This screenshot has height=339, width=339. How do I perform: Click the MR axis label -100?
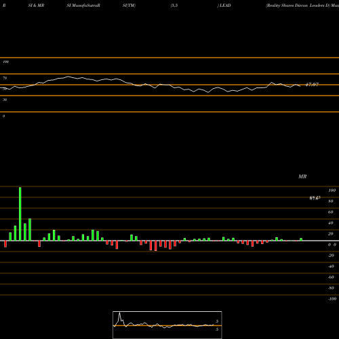click(x=332, y=299)
